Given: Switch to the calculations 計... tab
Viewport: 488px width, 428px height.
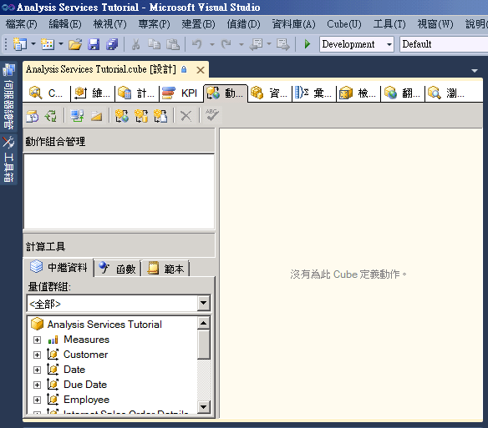Looking at the screenshot, I should tap(137, 93).
